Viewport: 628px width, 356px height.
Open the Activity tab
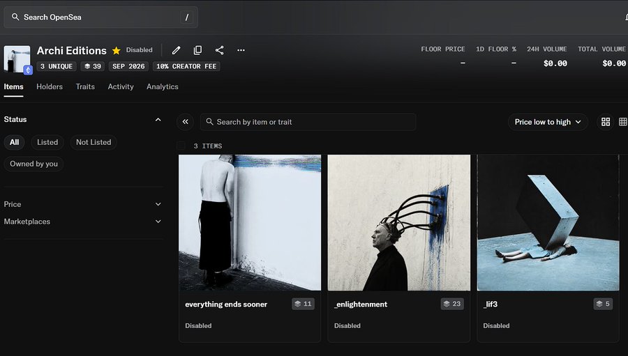tap(121, 87)
